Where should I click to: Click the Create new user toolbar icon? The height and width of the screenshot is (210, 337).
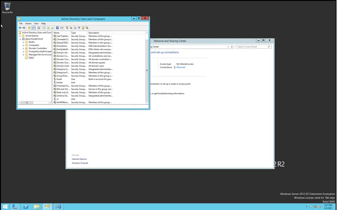[67, 28]
